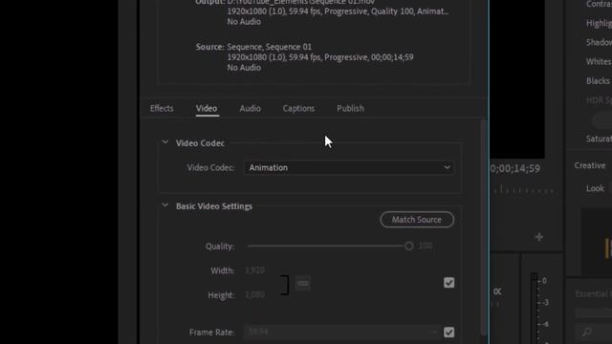Screen dimensions: 612x344
Task: Click the Creative section in Lumetri panel
Action: click(x=590, y=165)
